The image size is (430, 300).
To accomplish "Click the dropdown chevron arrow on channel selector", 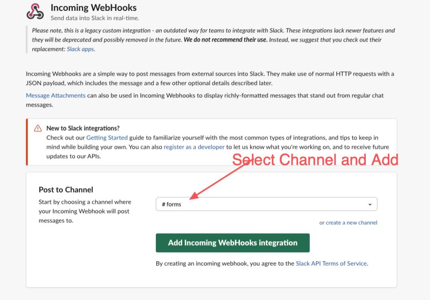I will [x=370, y=204].
